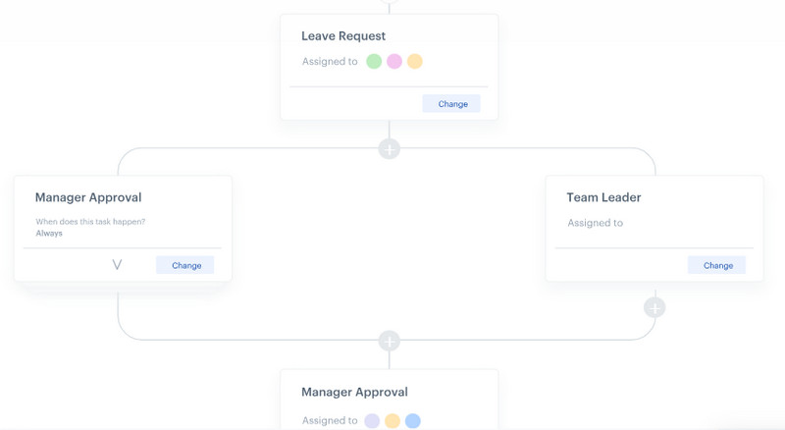The image size is (785, 430).
Task: Expand the chevron on the Manager Approval card
Action: 117,265
